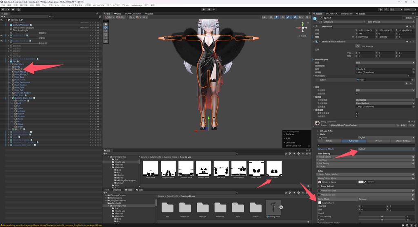Open the Fbx folder in project browser
The image size is (418, 227).
(x=167, y=207)
